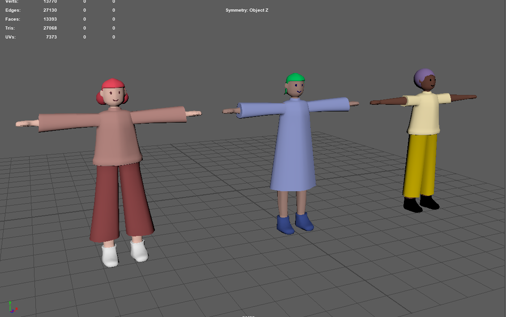Click the "Tris:" HUD label

pyautogui.click(x=10, y=28)
